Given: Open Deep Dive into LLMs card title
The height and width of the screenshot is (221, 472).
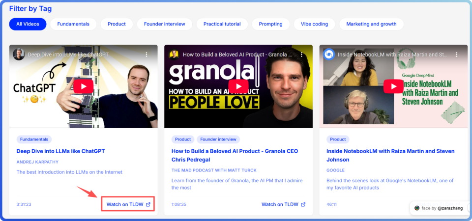Looking at the screenshot, I should pos(60,151).
